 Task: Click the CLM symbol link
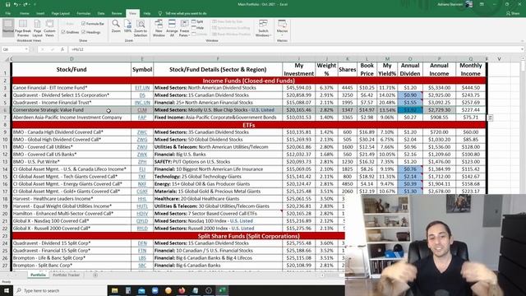142,109
